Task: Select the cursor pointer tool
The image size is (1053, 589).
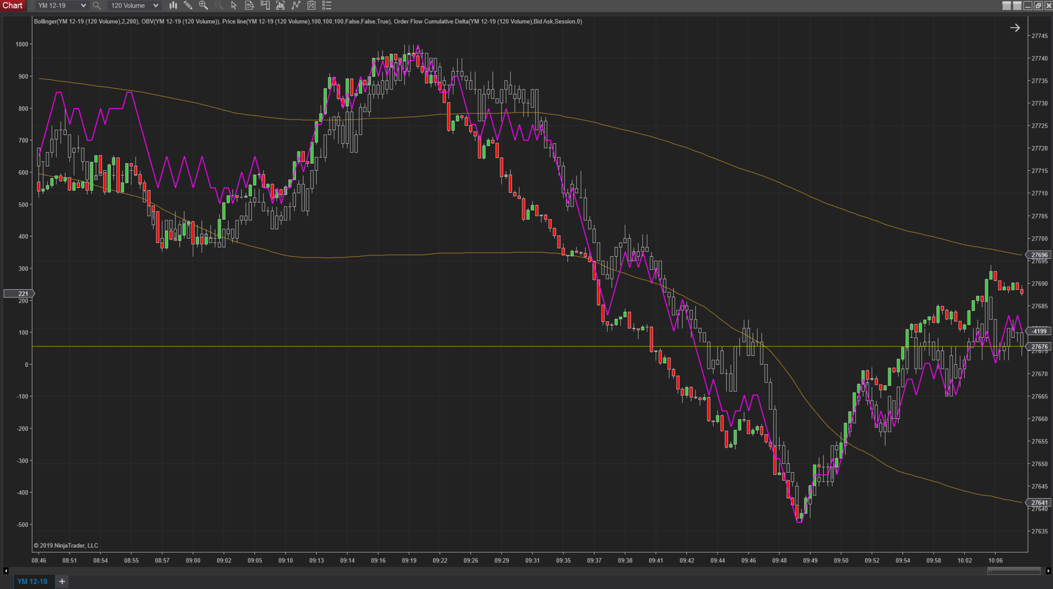Action: 234,6
